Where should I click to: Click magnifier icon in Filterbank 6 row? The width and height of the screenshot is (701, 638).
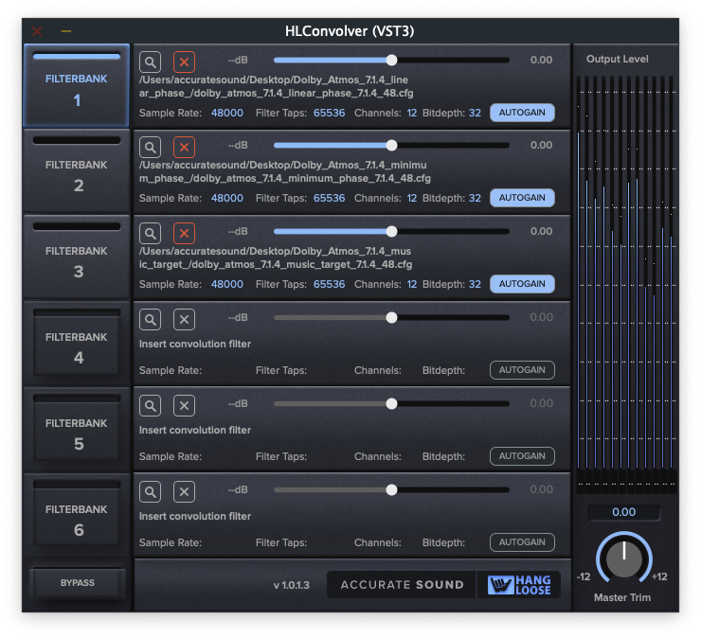click(151, 492)
